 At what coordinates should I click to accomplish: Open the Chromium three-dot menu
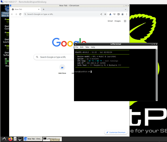(x=126, y=14)
